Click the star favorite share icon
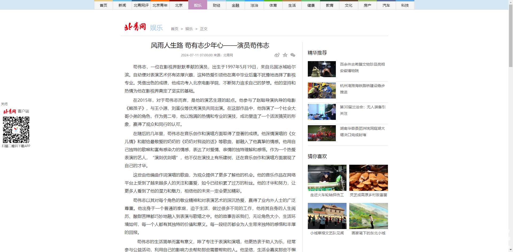The image size is (513, 252). coord(285,55)
